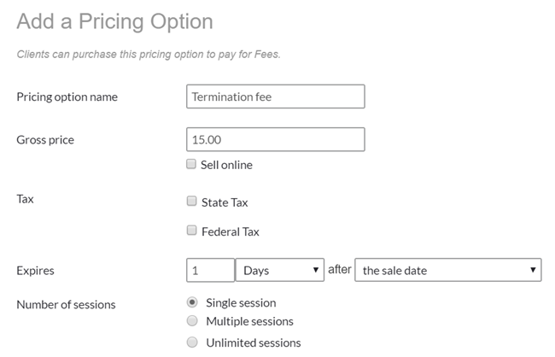Image resolution: width=555 pixels, height=357 pixels.
Task: Enable the Sell online checkbox
Action: (191, 164)
